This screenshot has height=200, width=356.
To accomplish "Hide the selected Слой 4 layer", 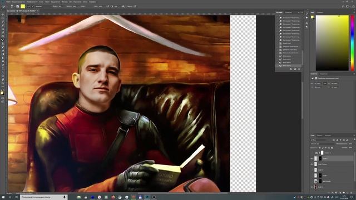I will point(311,158).
